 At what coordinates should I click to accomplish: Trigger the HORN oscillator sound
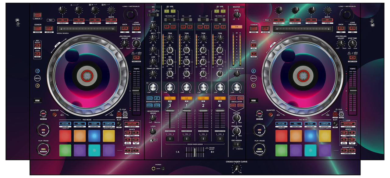[x=240, y=105]
